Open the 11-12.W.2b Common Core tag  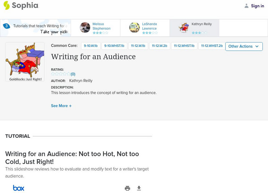159,46
